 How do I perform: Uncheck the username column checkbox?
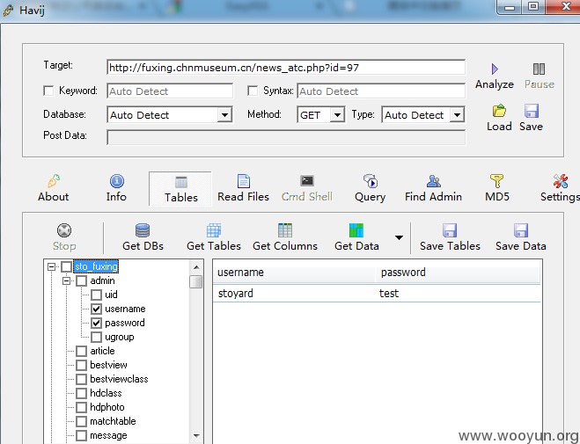(96, 309)
